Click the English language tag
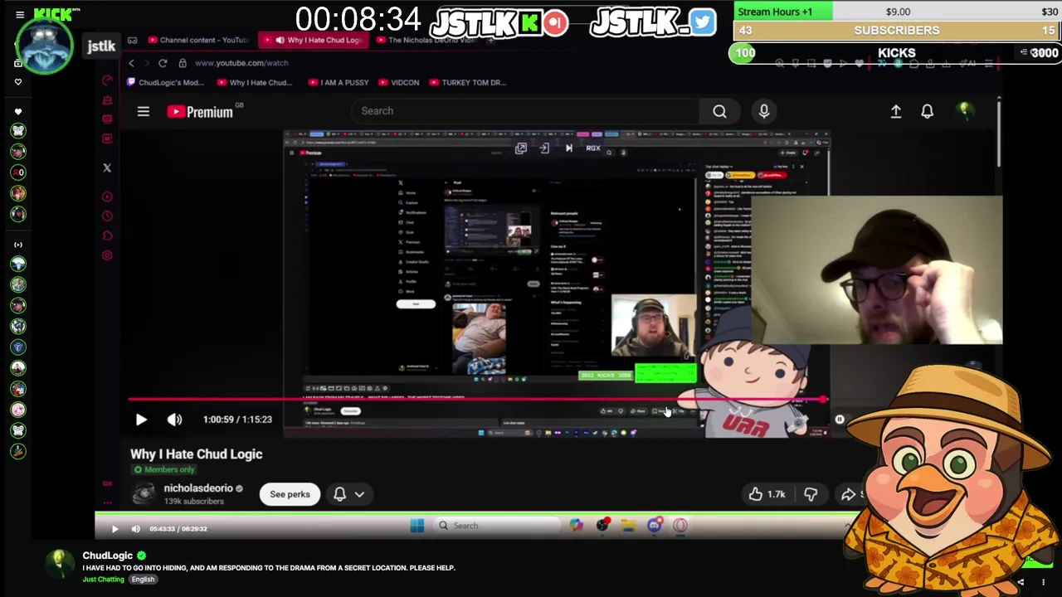The width and height of the screenshot is (1062, 597). 143,580
